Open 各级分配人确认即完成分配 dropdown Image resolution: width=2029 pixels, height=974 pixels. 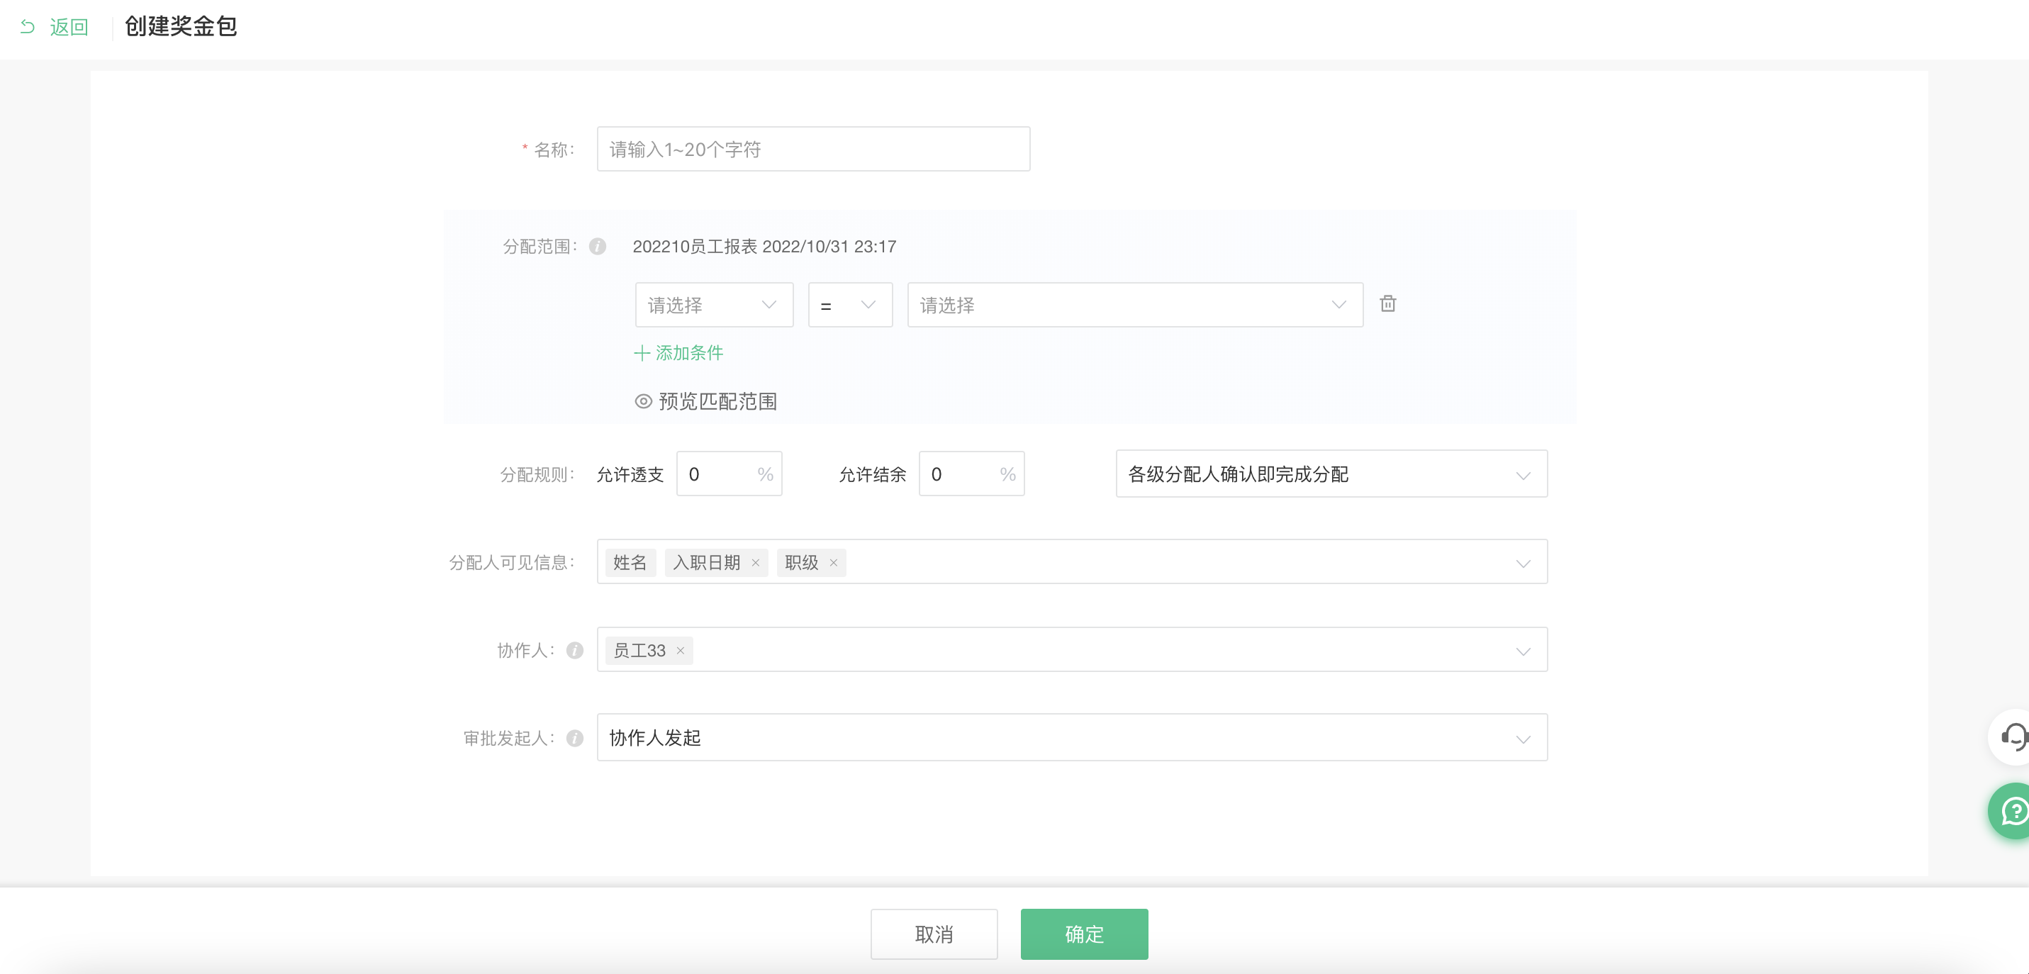[x=1331, y=474]
